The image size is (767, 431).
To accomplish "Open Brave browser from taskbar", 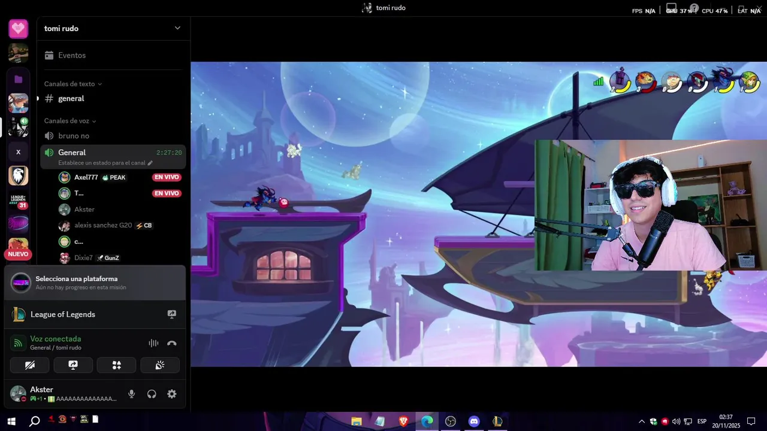I will point(404,421).
